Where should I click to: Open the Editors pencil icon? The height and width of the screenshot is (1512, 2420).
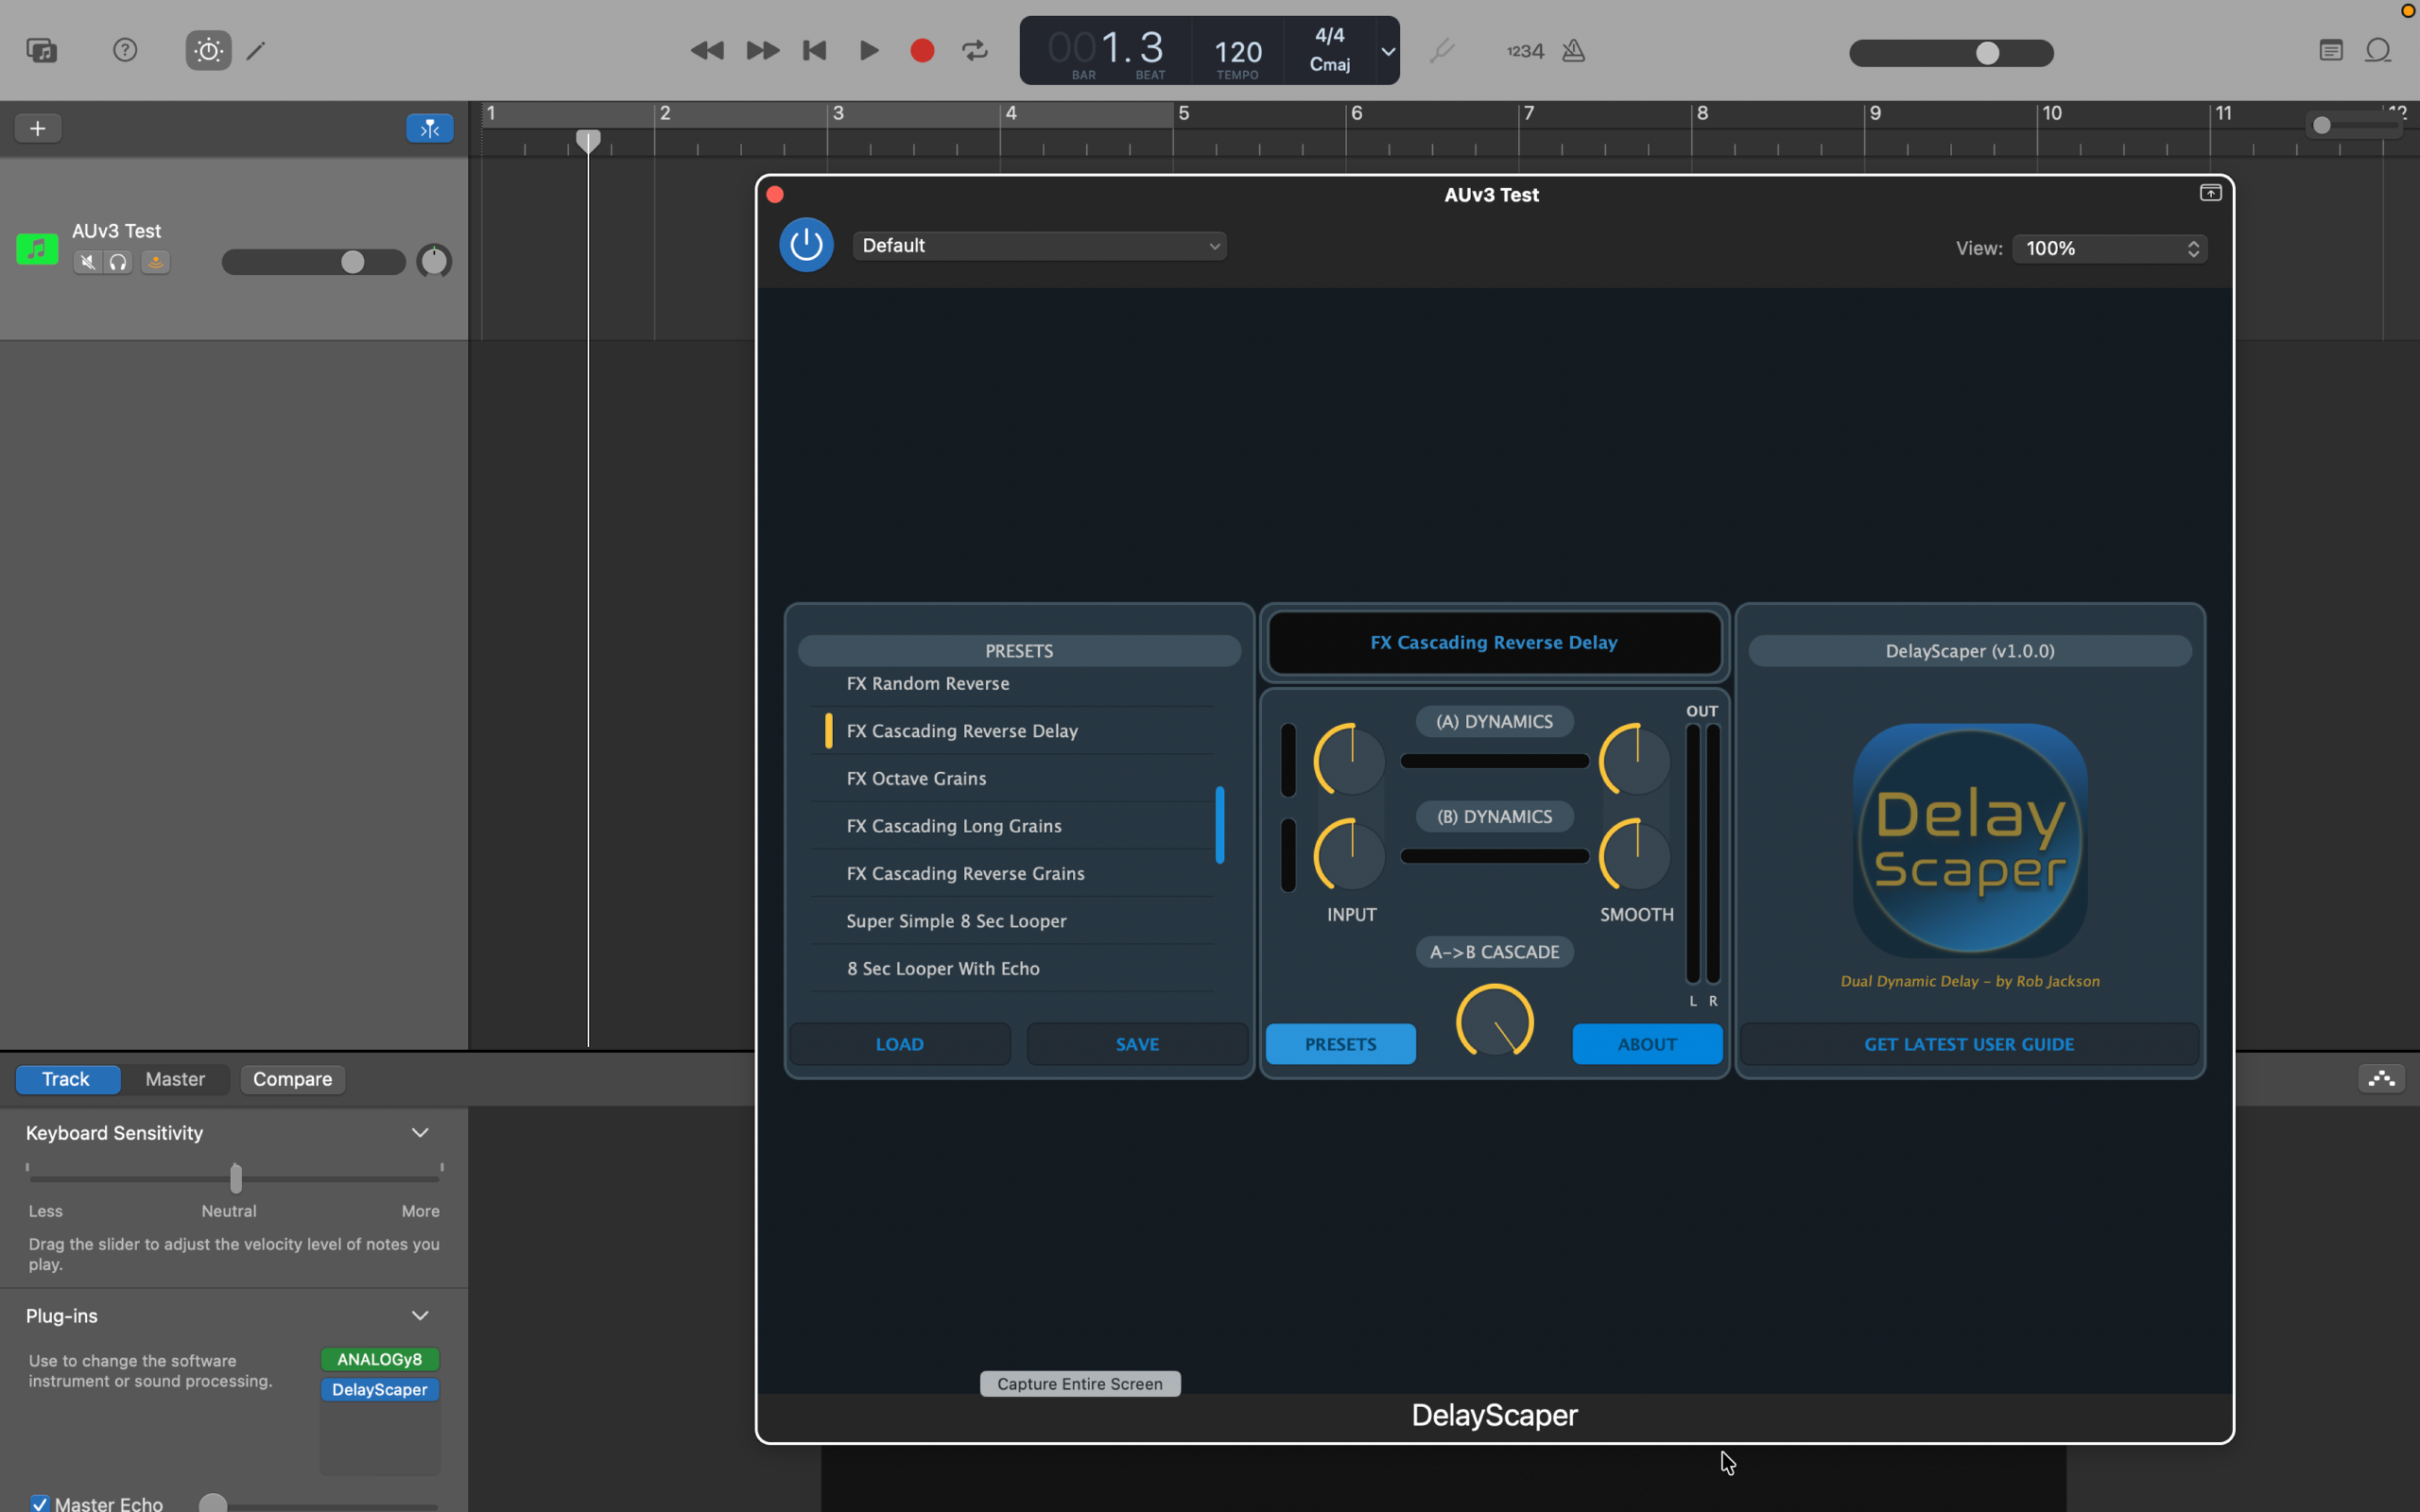256,50
